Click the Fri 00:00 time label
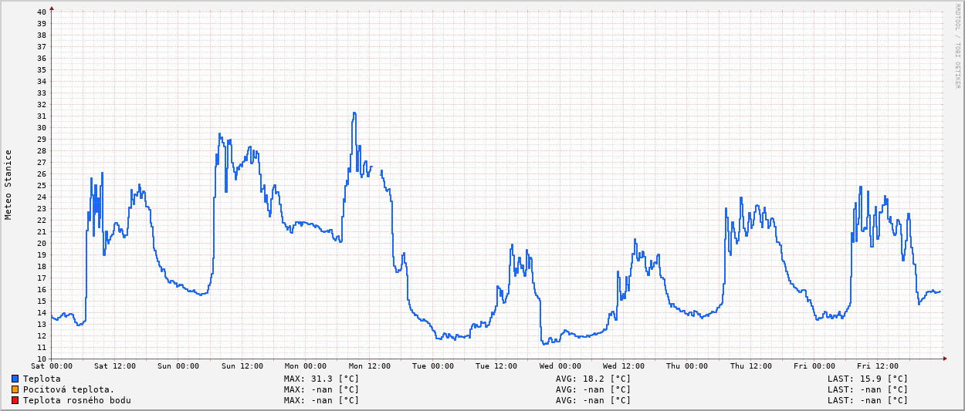965x411 pixels. pos(814,366)
